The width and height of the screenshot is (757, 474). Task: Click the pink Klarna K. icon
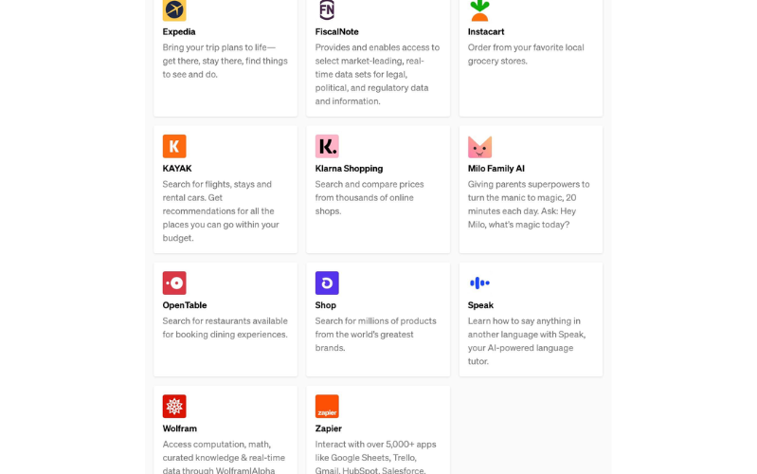tap(327, 146)
